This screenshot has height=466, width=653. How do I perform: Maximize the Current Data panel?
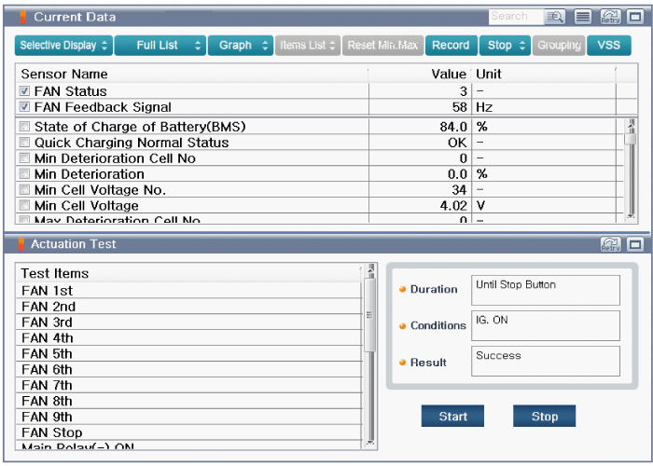tap(635, 17)
